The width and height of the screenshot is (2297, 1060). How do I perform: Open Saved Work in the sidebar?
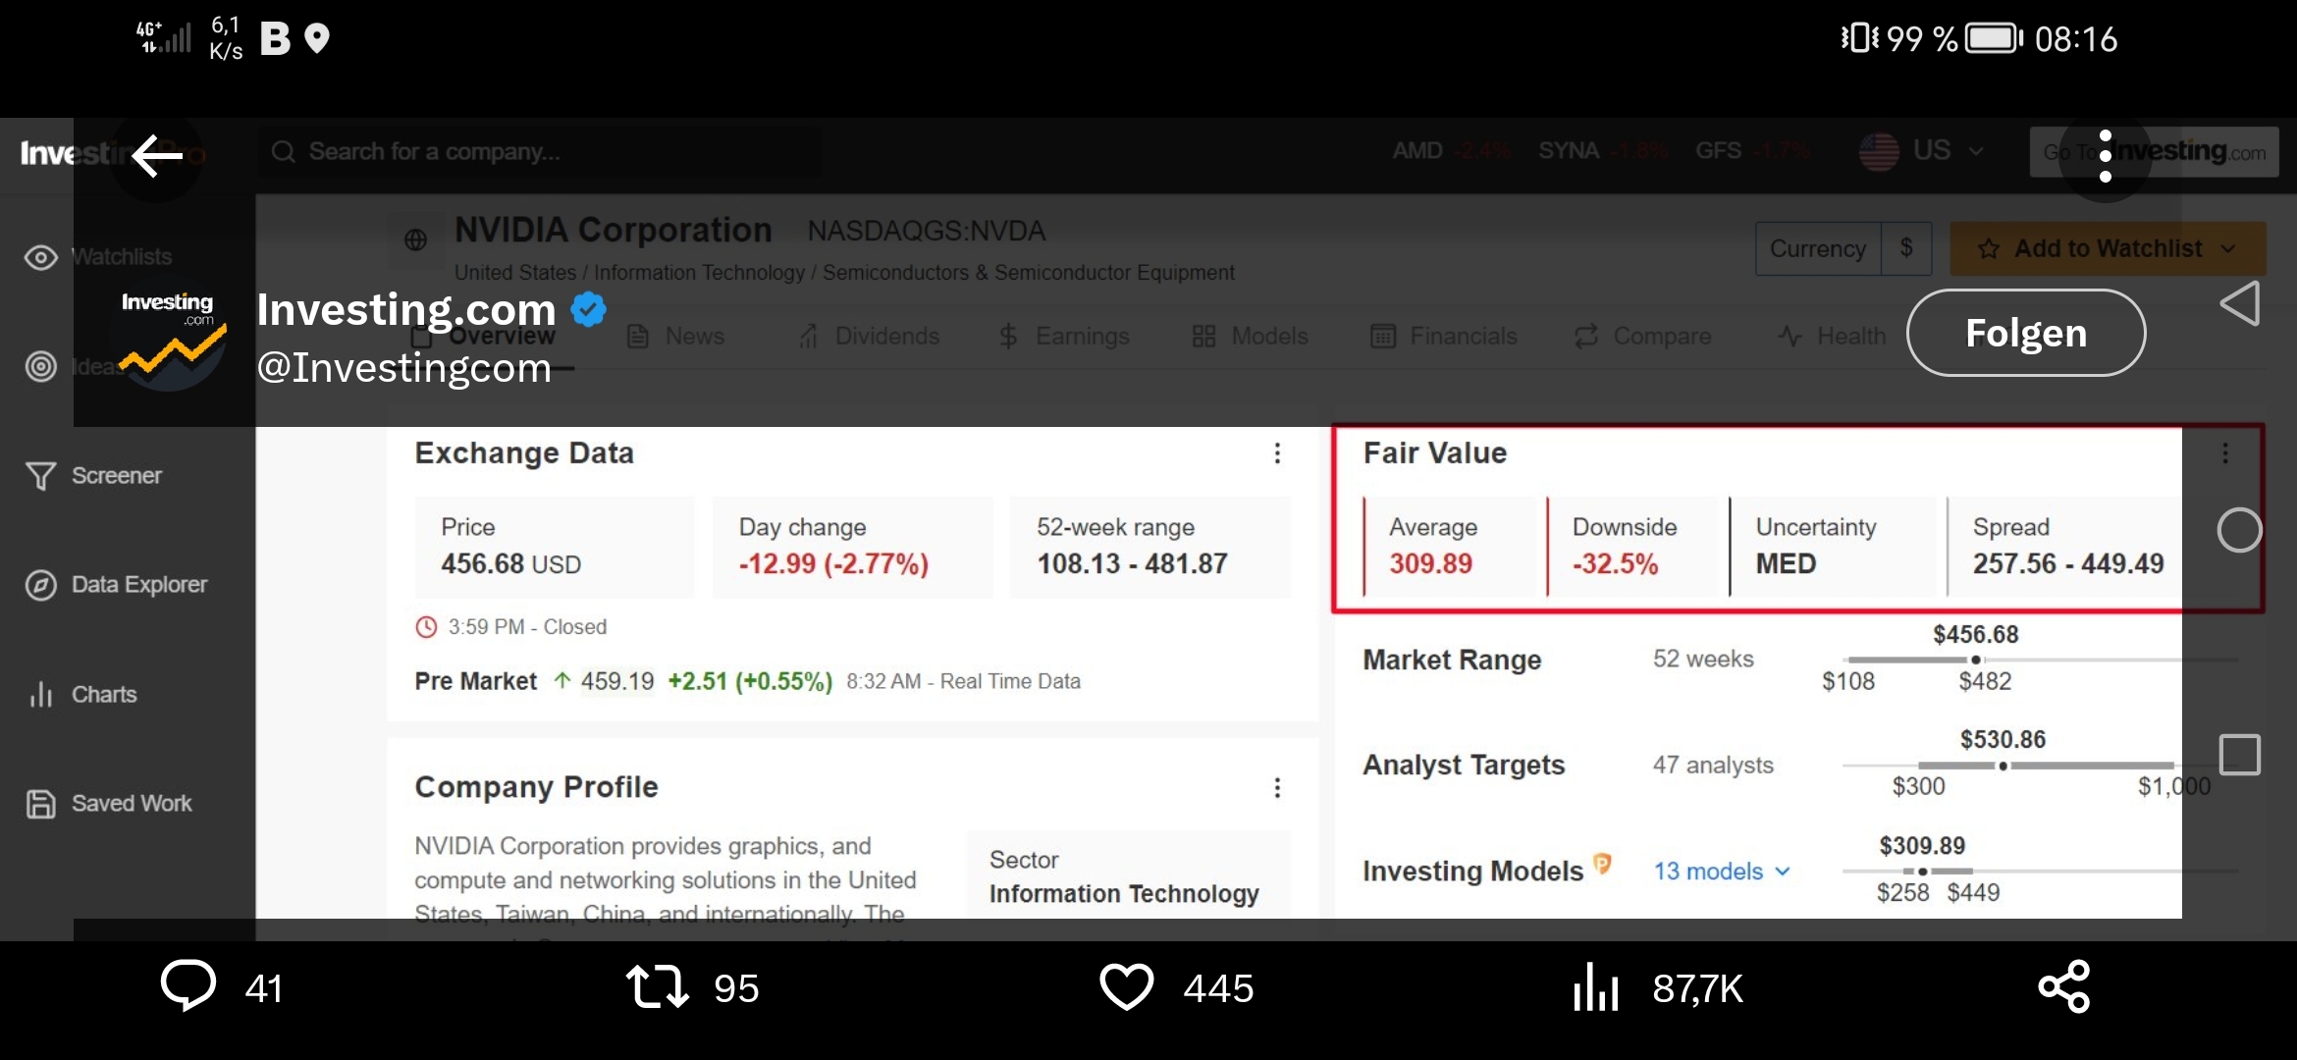[x=131, y=804]
